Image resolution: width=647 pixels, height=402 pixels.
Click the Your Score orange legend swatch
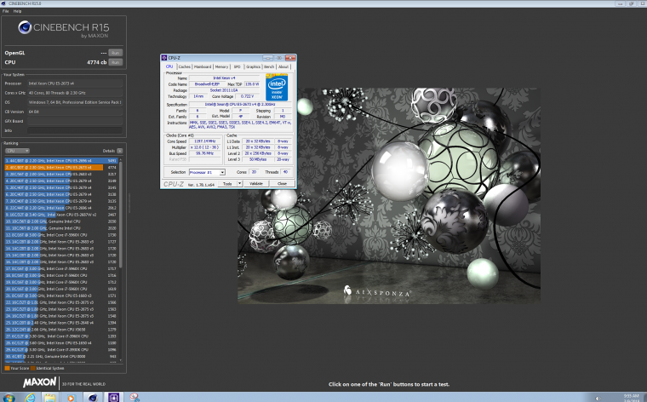click(7, 368)
